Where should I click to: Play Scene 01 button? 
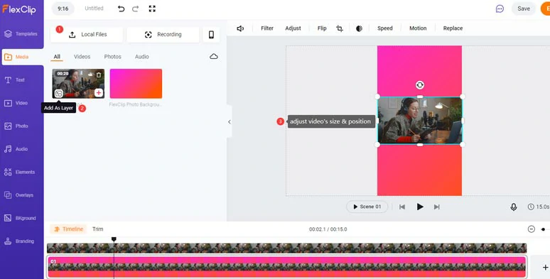367,207
